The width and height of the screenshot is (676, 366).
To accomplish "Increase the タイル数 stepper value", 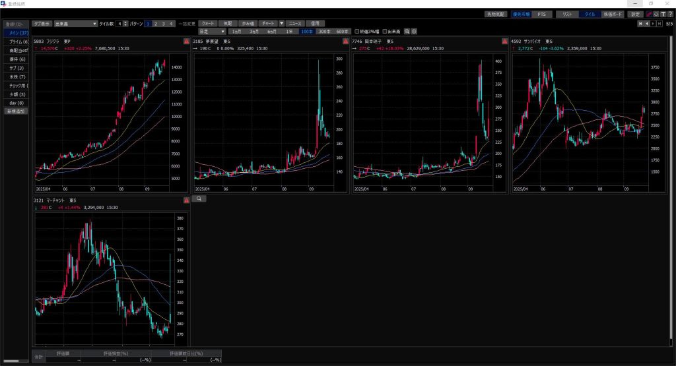I will (127, 22).
